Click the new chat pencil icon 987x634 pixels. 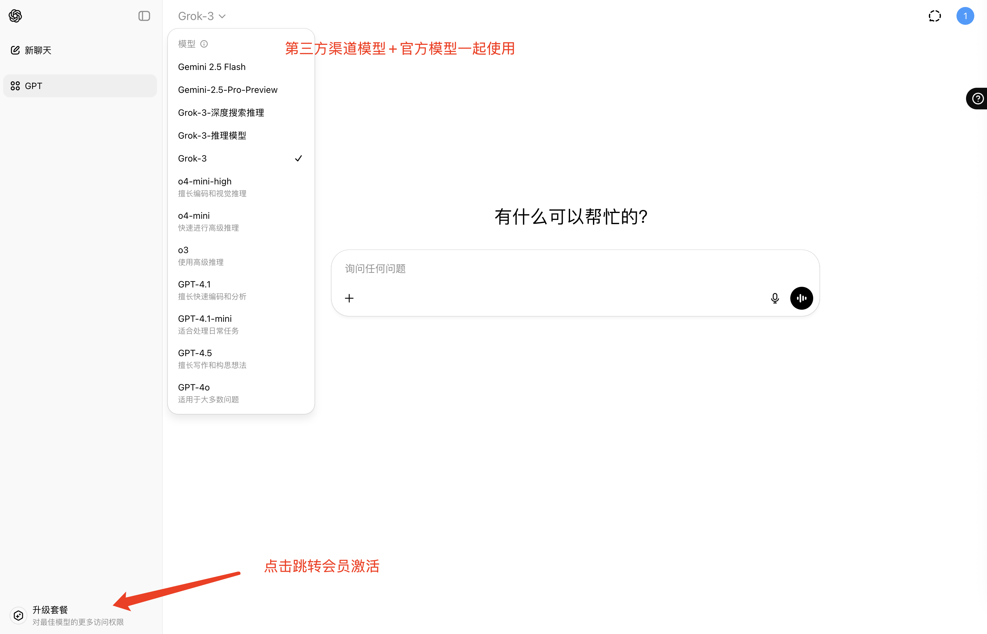(15, 50)
